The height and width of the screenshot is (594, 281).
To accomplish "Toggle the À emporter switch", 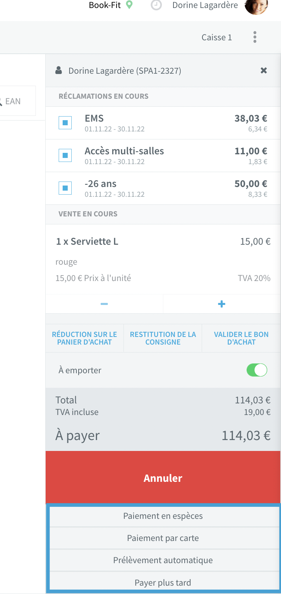I will [x=257, y=370].
